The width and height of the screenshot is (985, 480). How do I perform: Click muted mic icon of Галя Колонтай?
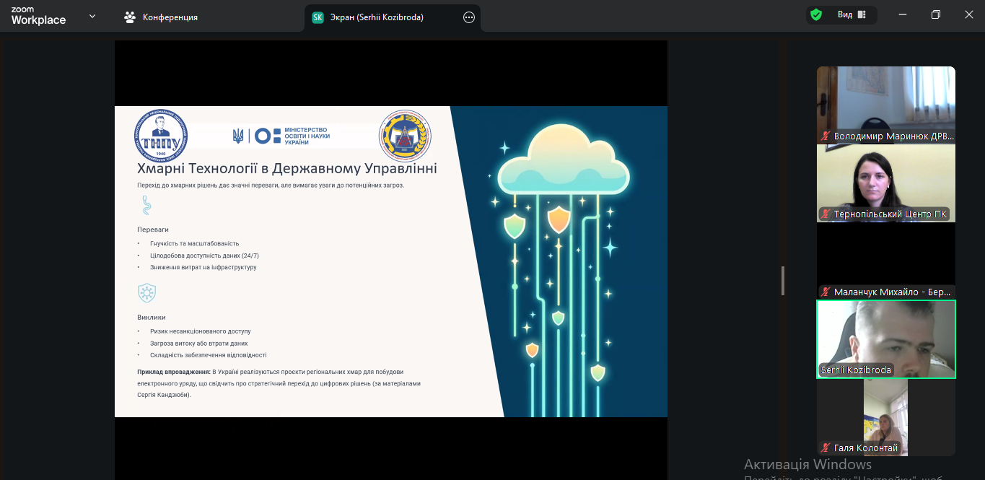pyautogui.click(x=826, y=448)
